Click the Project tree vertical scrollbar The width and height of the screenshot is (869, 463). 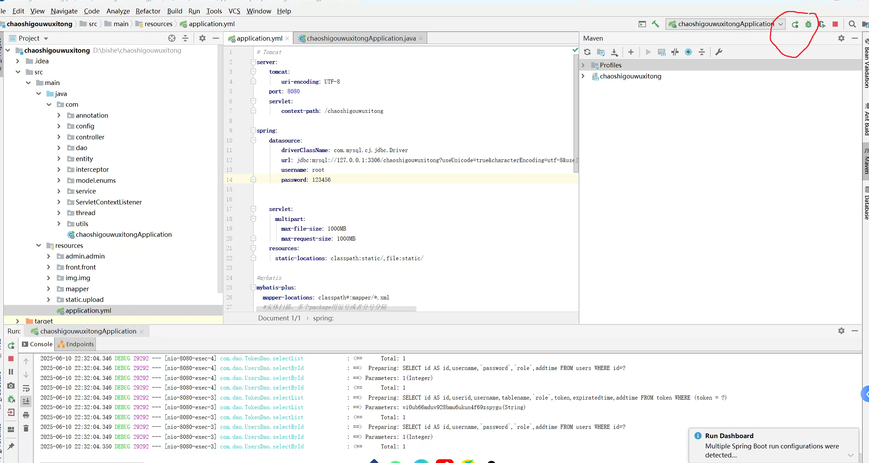220,168
